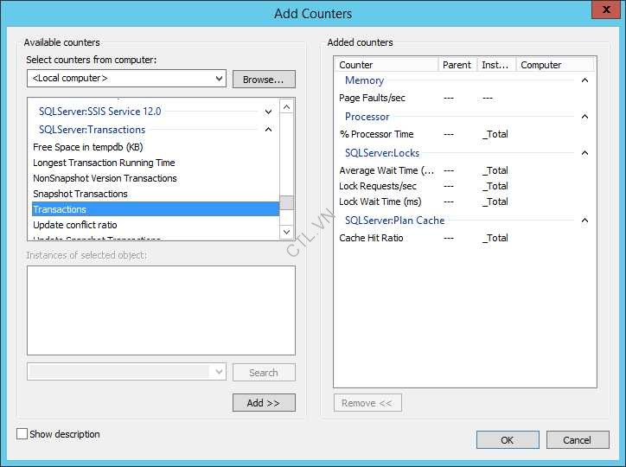Collapse the SQLServer:Transactions counter group

(268, 130)
